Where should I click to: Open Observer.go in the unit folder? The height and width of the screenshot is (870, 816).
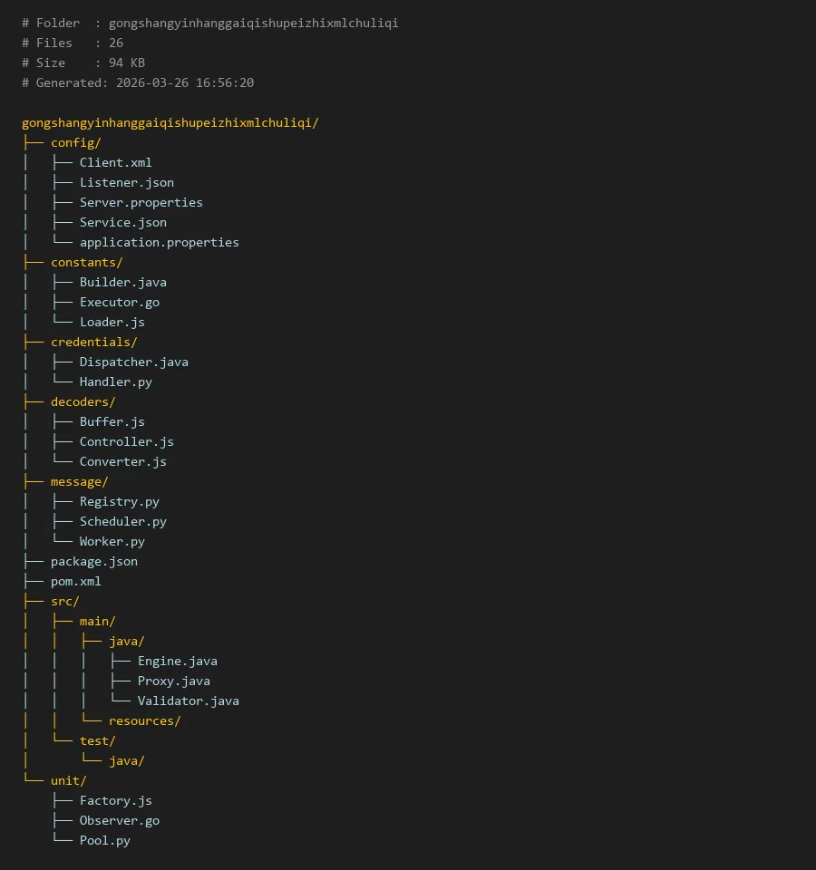(x=119, y=820)
